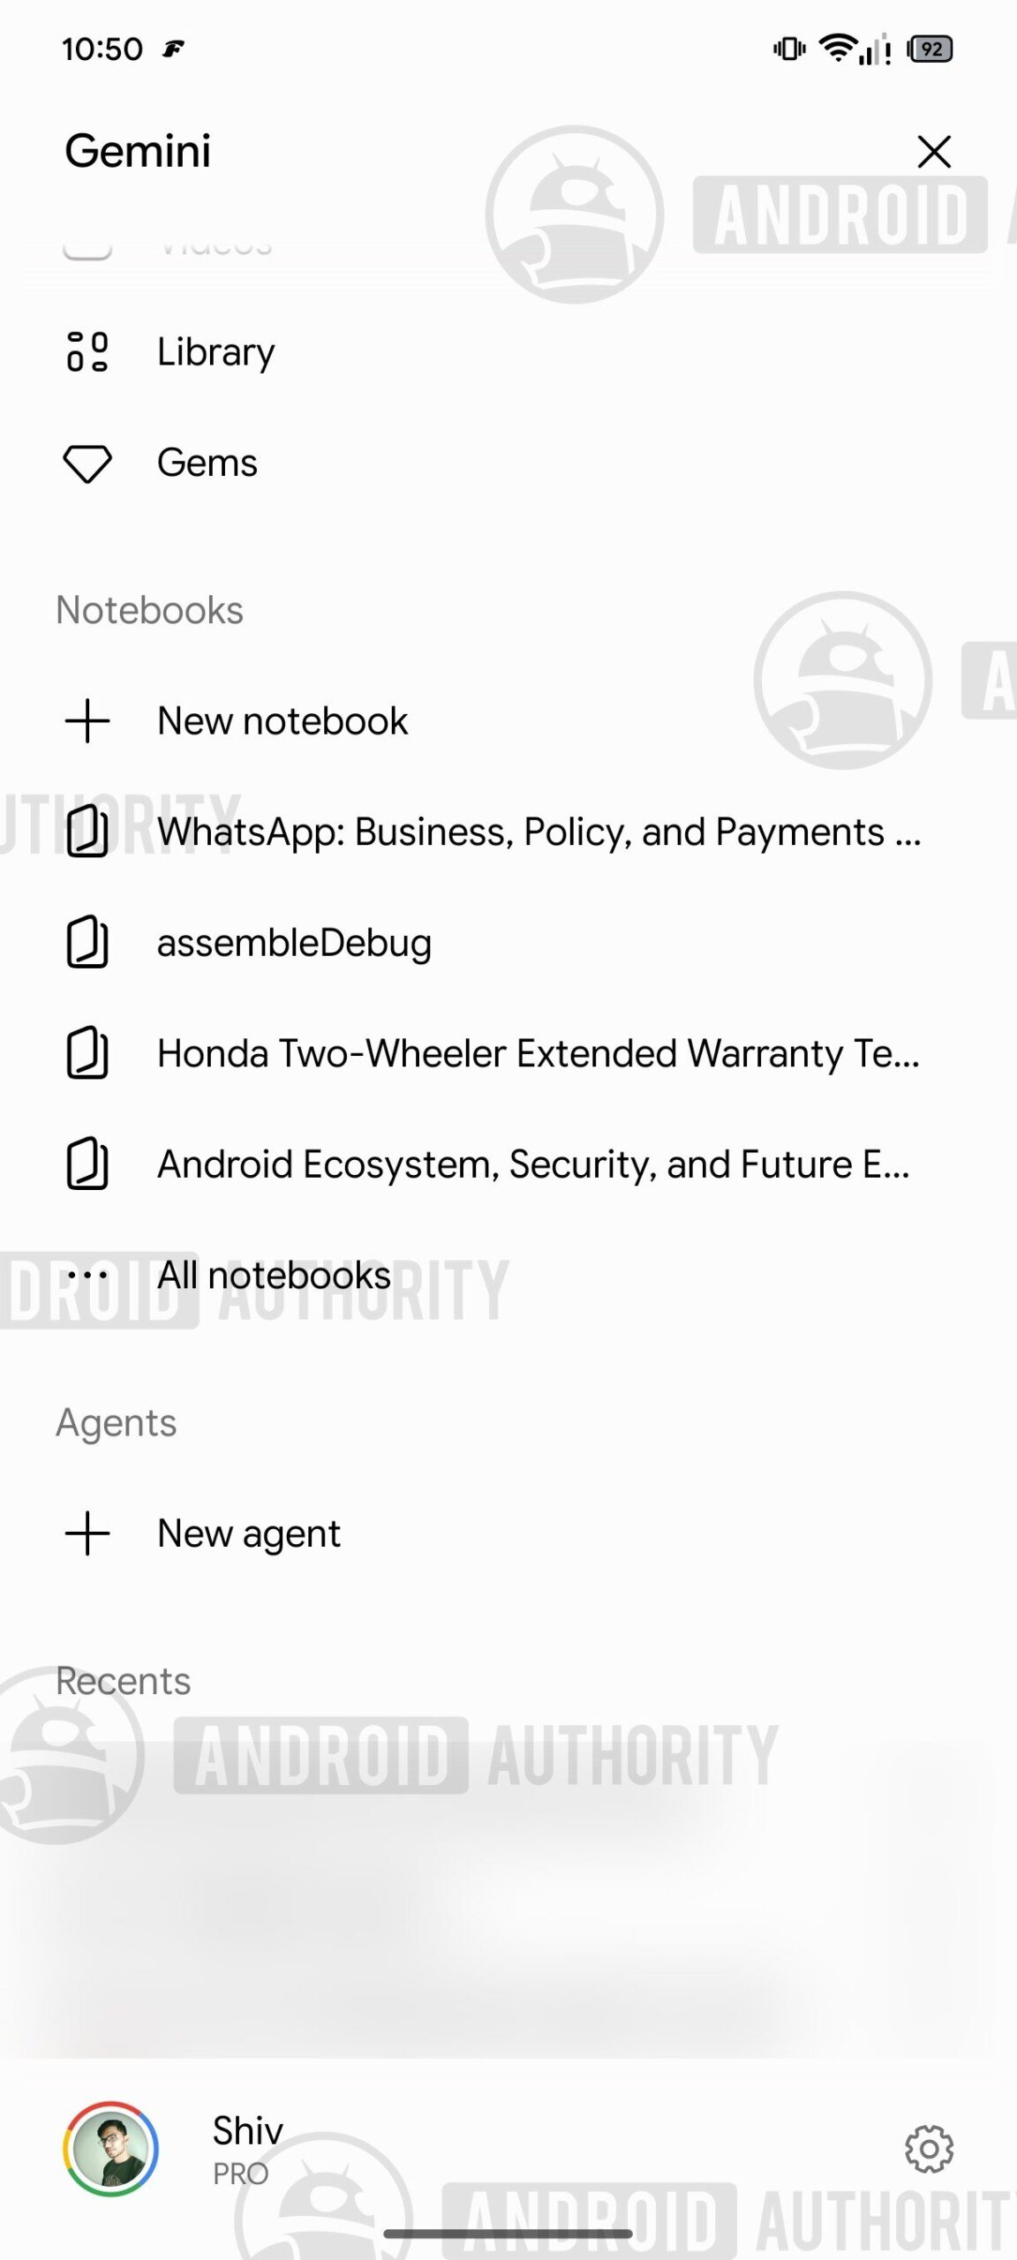This screenshot has height=2260, width=1017.
Task: Tap the Shiv profile avatar
Action: [110, 2149]
